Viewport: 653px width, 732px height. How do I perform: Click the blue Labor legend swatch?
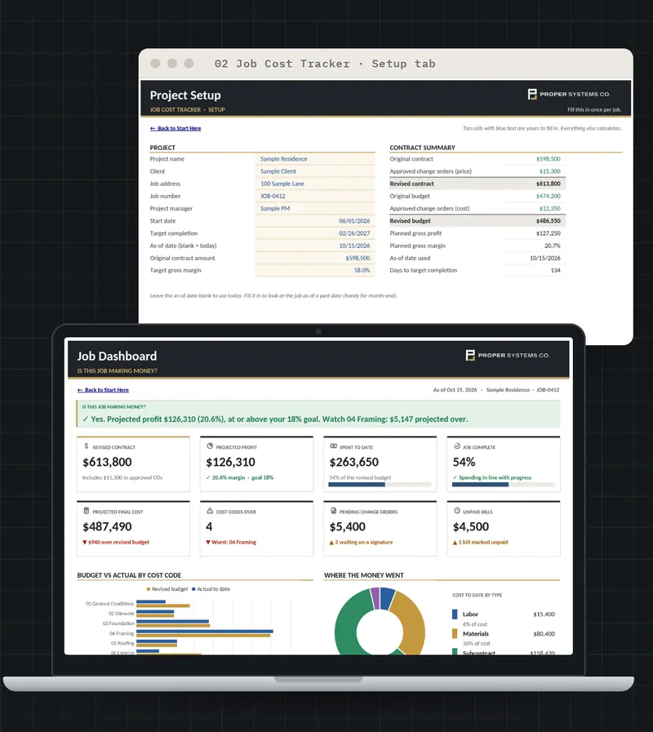point(455,614)
